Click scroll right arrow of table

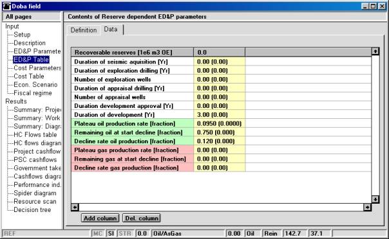[367, 207]
